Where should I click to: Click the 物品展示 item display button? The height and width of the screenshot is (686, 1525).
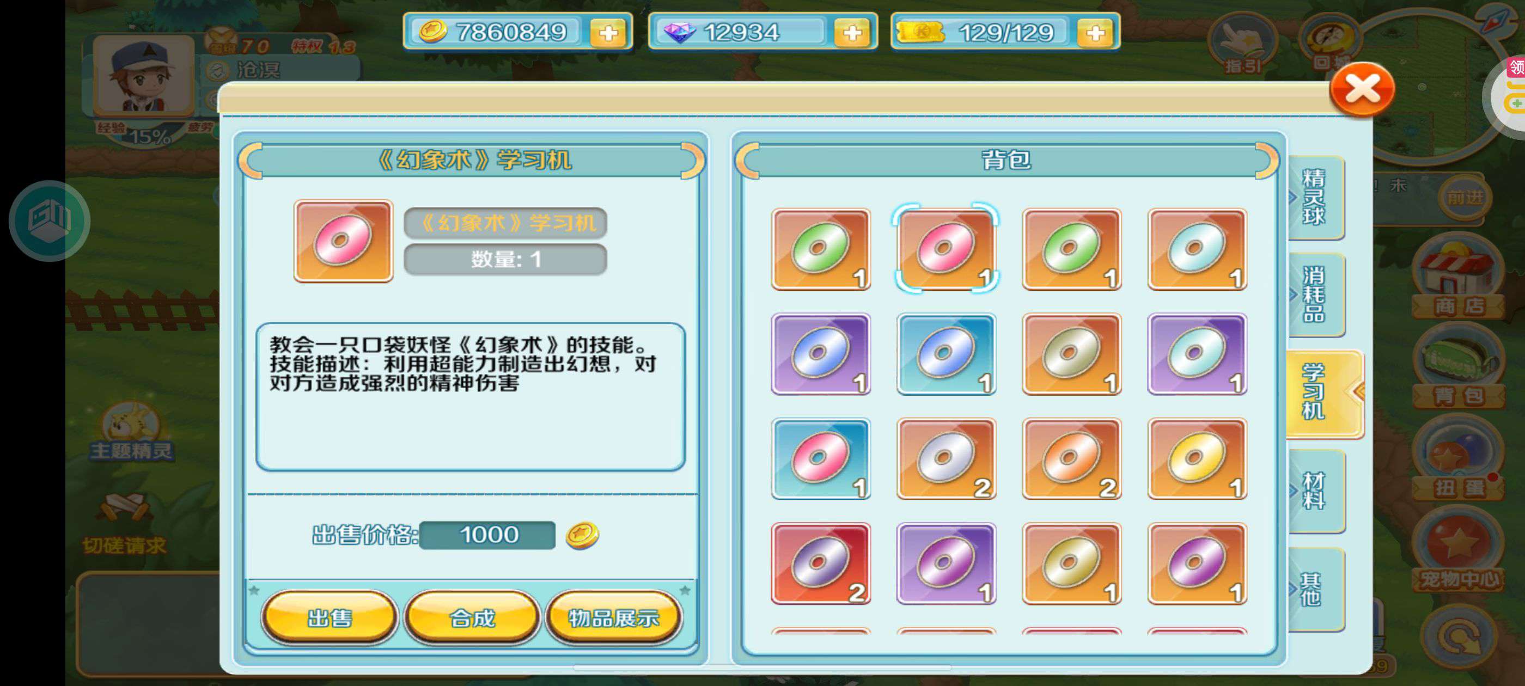613,617
